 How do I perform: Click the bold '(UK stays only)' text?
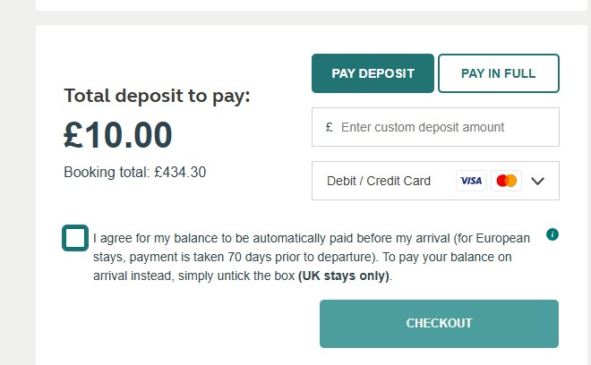click(x=345, y=276)
